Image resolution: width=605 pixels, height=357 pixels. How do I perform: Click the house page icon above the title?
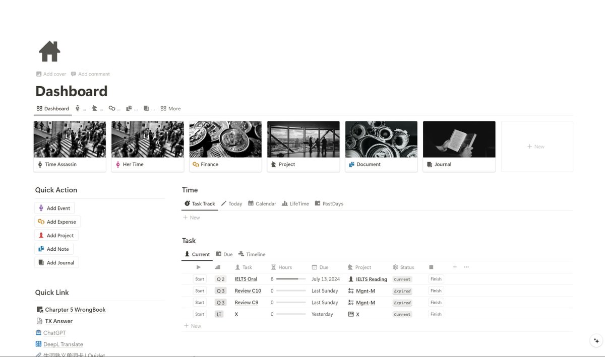pyautogui.click(x=49, y=51)
